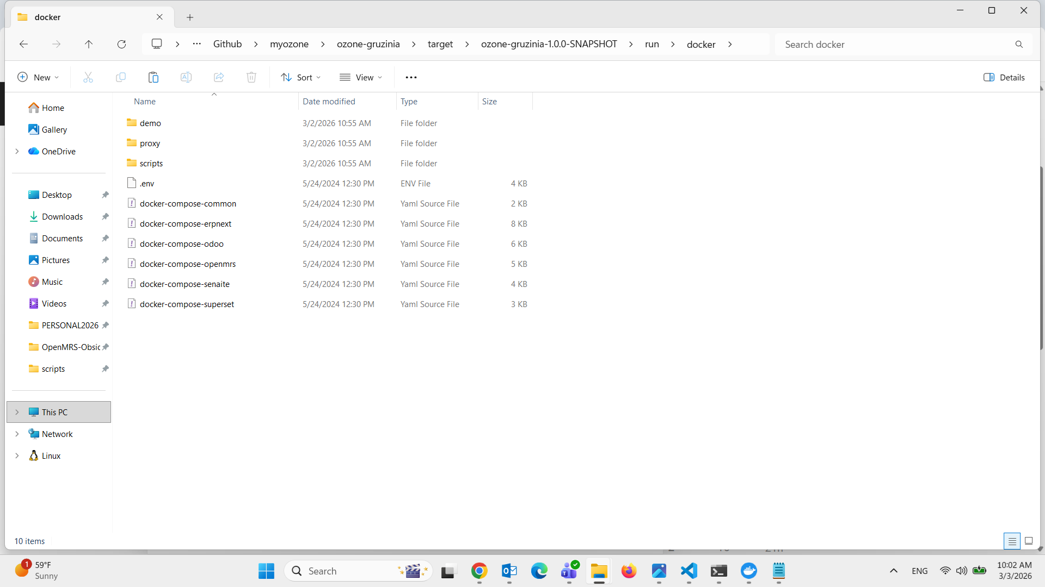Go up one folder level arrow
The image size is (1045, 587).
click(89, 44)
